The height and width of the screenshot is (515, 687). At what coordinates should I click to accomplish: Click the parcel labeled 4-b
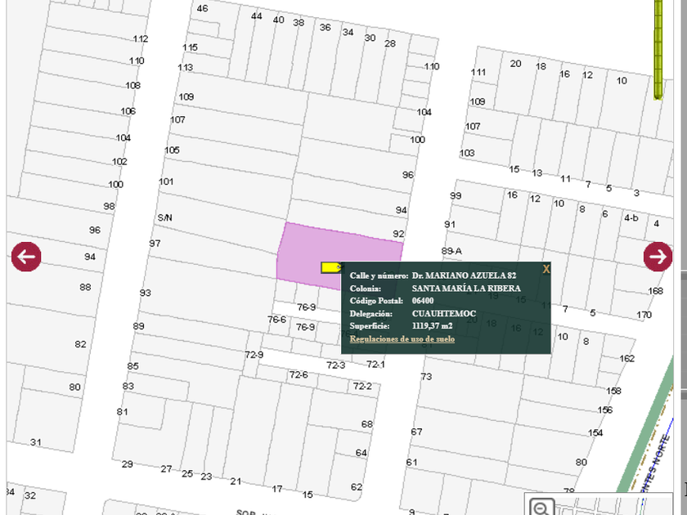(631, 218)
